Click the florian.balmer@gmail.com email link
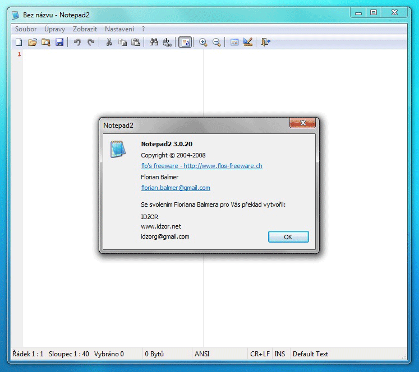The image size is (419, 372). tap(176, 188)
